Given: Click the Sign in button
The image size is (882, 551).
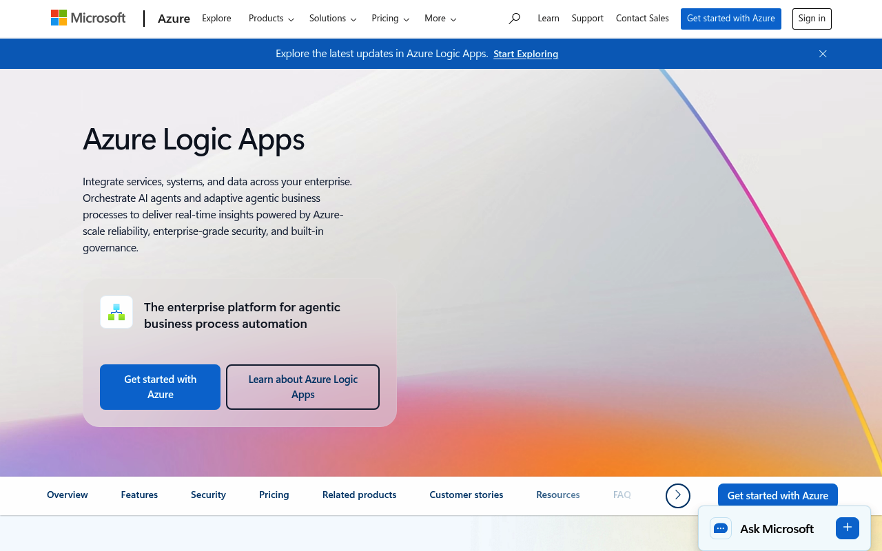Looking at the screenshot, I should point(812,19).
